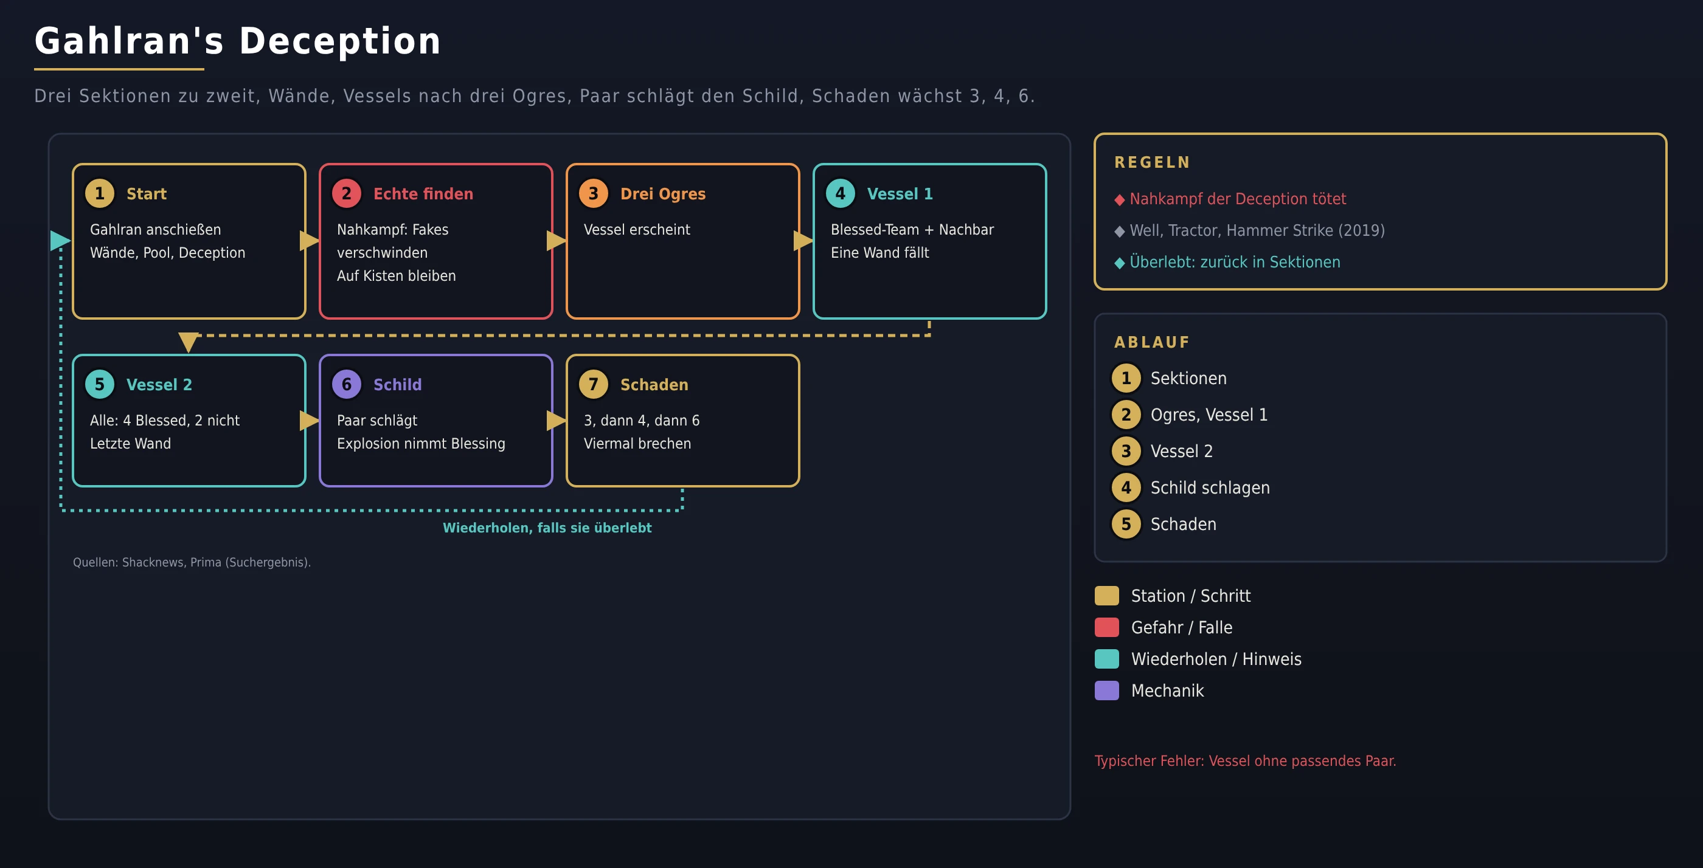Click the number 1 badge on Start card
The image size is (1703, 868).
100,193
